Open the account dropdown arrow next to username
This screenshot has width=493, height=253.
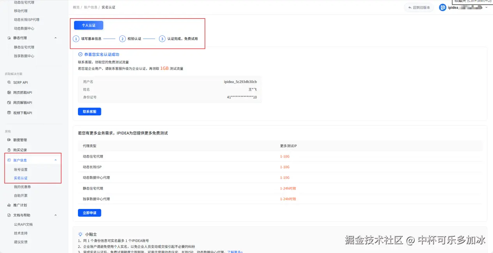coord(486,7)
